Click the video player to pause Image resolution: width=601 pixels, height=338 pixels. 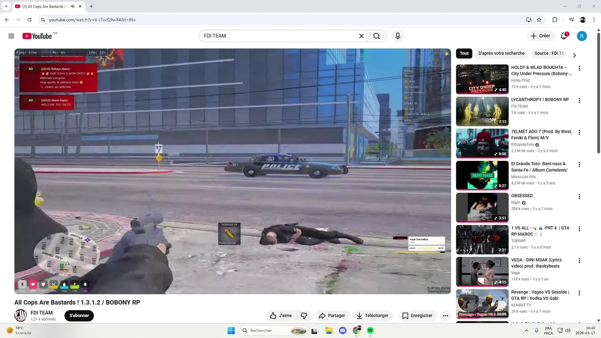click(232, 171)
